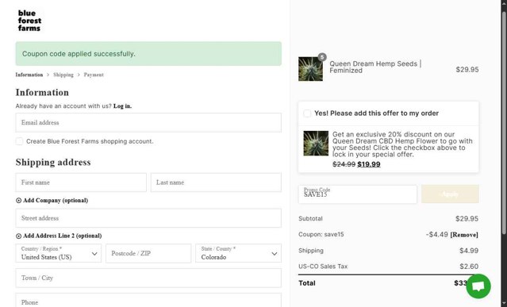
Task: Open the Country / Region dropdown
Action: coord(59,253)
